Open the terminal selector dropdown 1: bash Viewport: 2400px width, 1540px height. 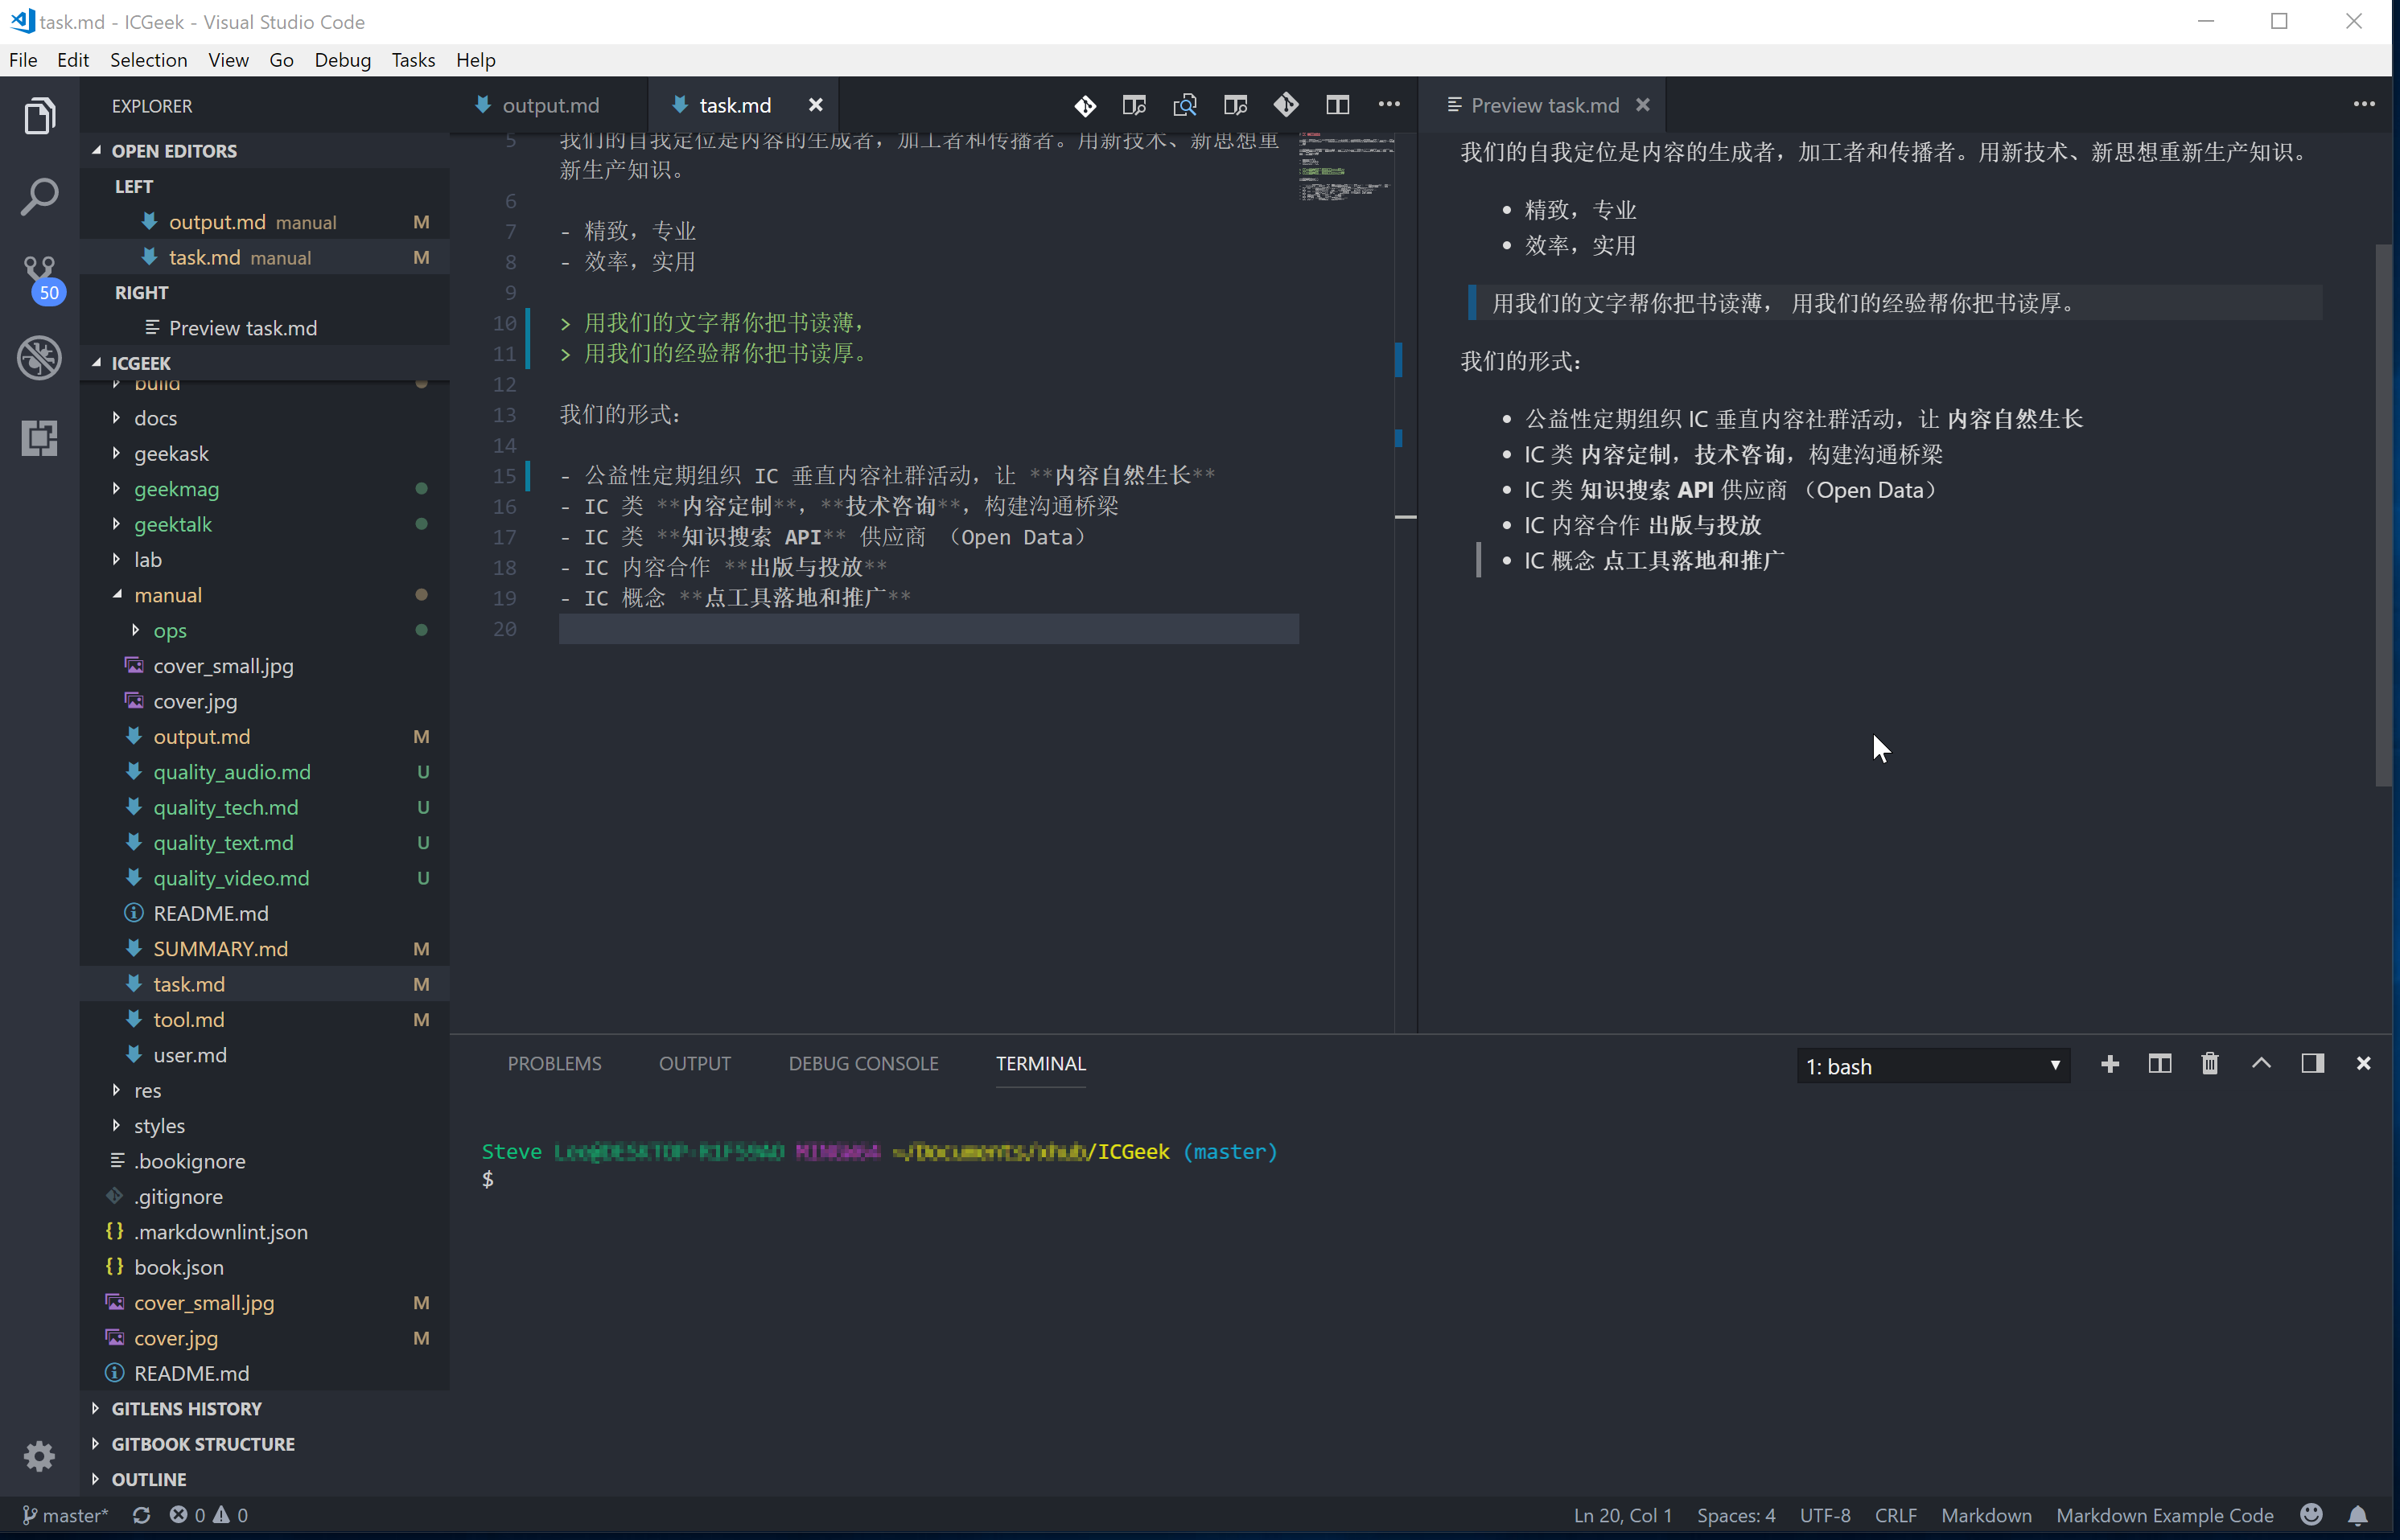point(1933,1066)
